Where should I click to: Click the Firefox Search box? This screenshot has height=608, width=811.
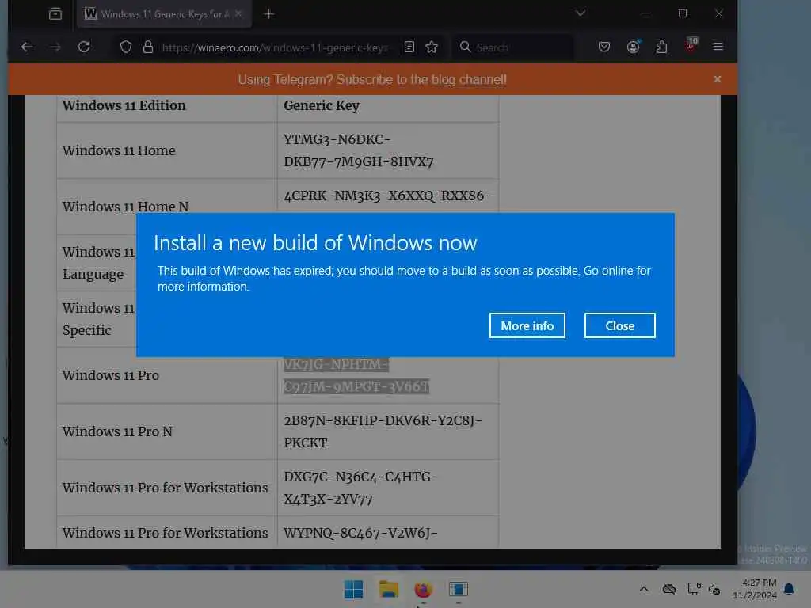tap(513, 47)
